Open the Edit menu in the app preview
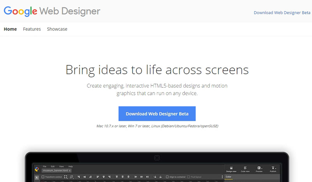Viewport: 312px width, 182px height. 53,166
